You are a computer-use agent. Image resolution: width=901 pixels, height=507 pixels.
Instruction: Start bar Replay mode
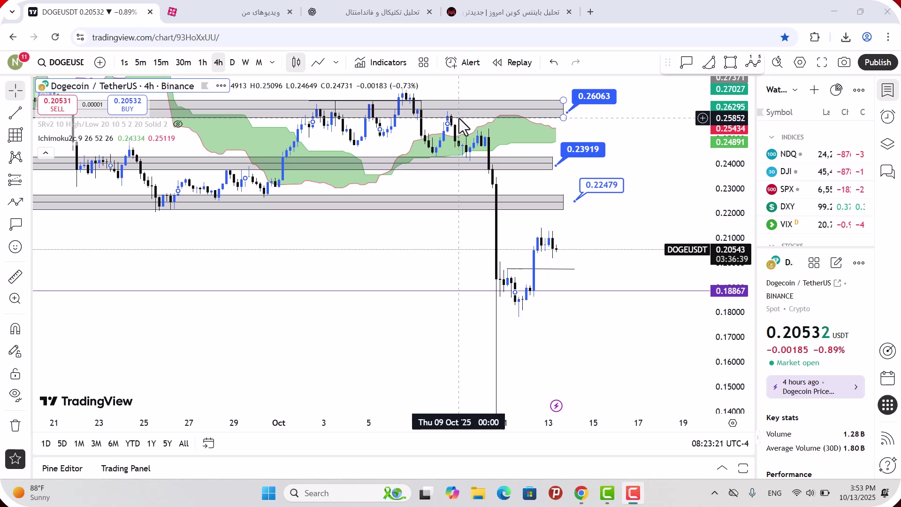click(512, 62)
